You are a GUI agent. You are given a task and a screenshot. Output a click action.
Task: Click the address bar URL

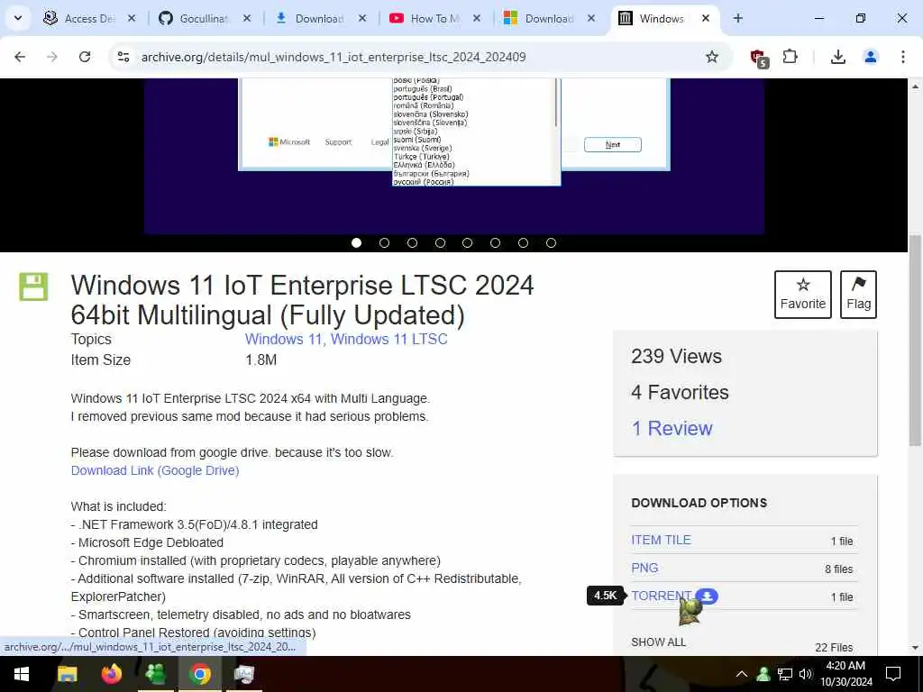click(x=334, y=57)
